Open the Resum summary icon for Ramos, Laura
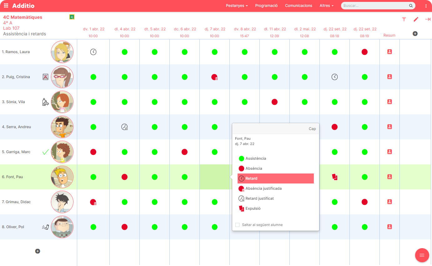432x266 pixels. pyautogui.click(x=389, y=52)
